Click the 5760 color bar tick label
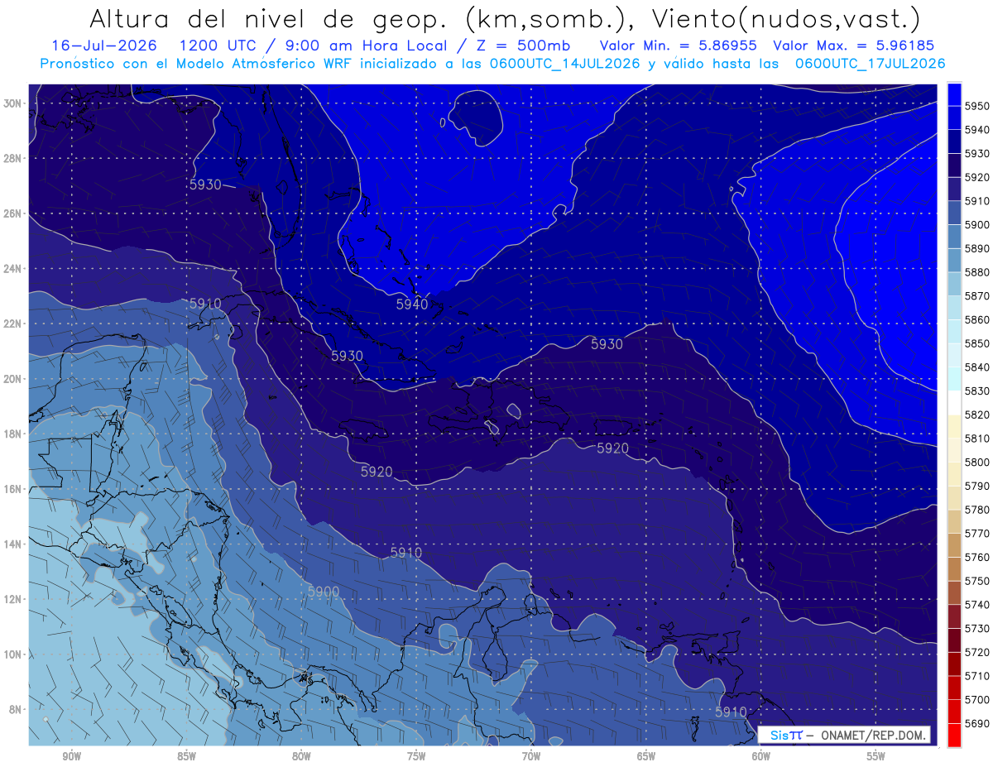Screen dimensions: 993x767 pos(977,557)
